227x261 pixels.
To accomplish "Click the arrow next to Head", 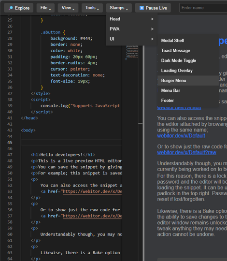I will click(x=152, y=19).
